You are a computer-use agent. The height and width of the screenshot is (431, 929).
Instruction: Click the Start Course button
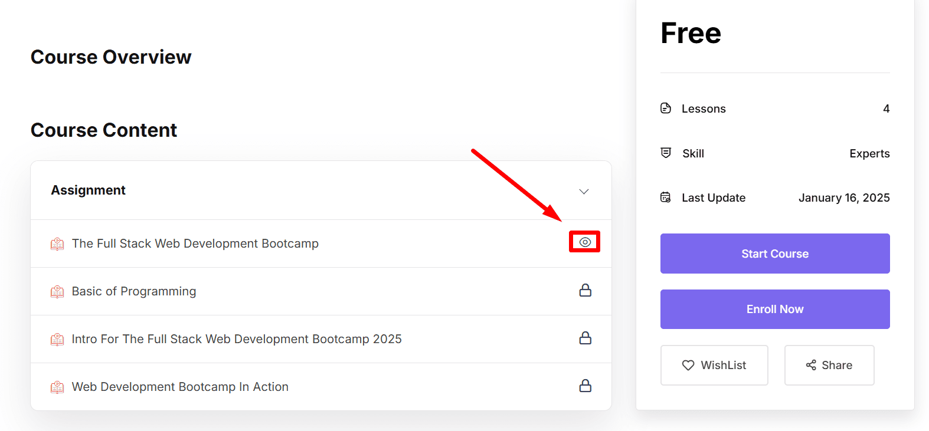(x=774, y=254)
